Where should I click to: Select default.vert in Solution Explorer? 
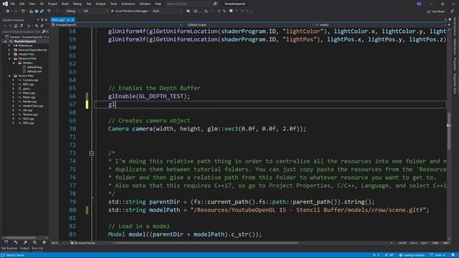pyautogui.click(x=34, y=72)
